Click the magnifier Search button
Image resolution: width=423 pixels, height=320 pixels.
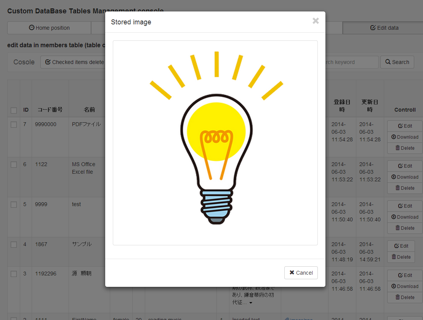click(397, 62)
